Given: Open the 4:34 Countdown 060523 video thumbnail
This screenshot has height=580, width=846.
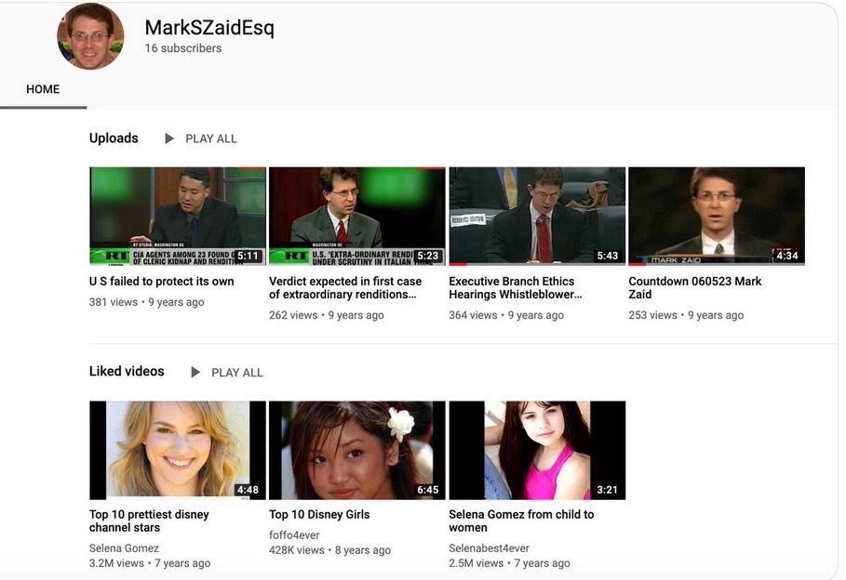Looking at the screenshot, I should point(716,216).
